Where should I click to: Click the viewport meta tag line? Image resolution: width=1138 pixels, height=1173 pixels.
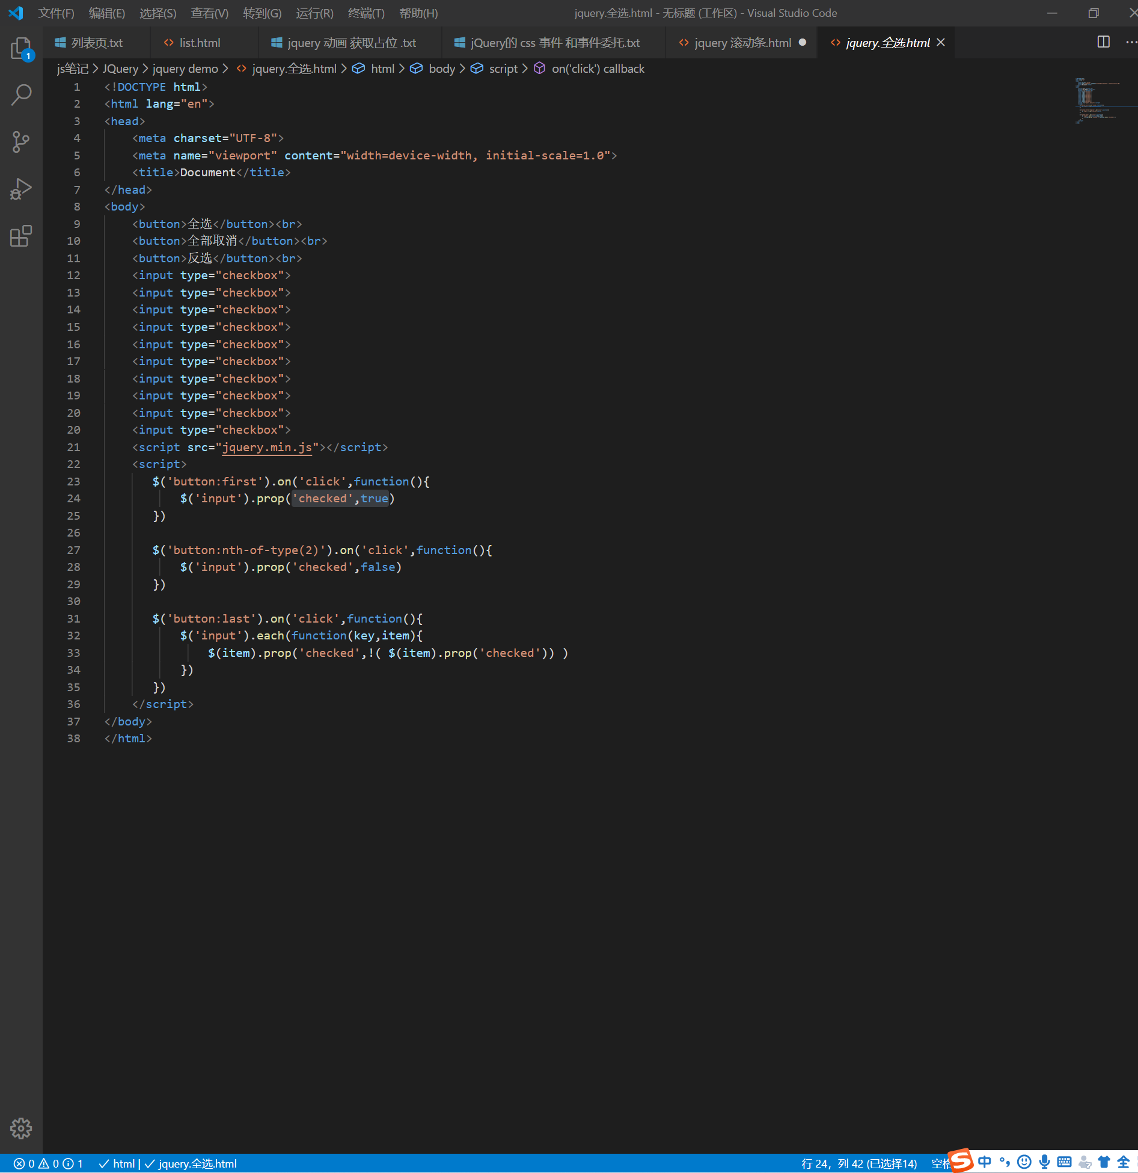375,155
